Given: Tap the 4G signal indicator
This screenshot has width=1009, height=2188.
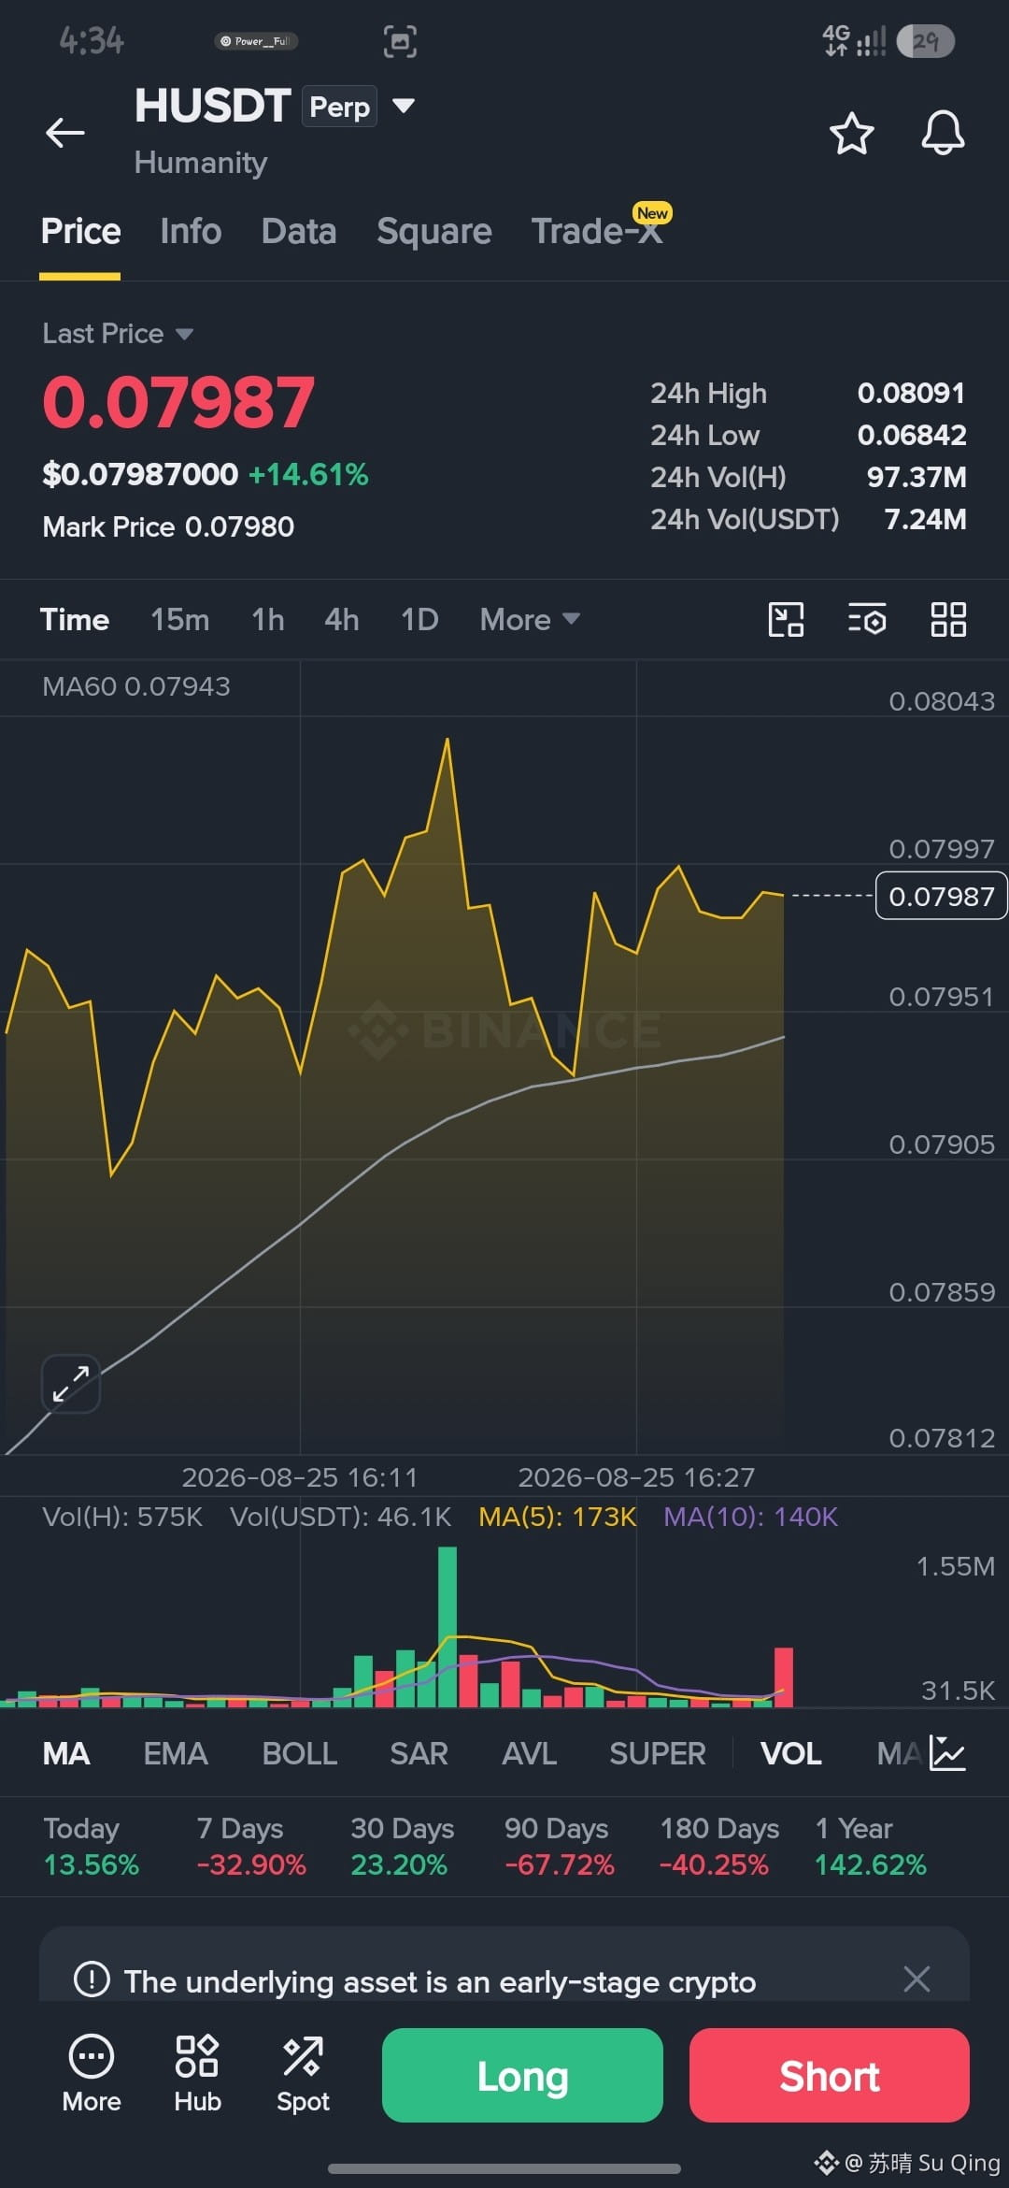Looking at the screenshot, I should point(853,41).
